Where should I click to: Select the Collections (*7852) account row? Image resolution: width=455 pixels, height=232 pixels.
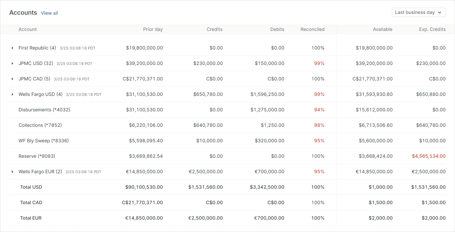click(x=40, y=125)
